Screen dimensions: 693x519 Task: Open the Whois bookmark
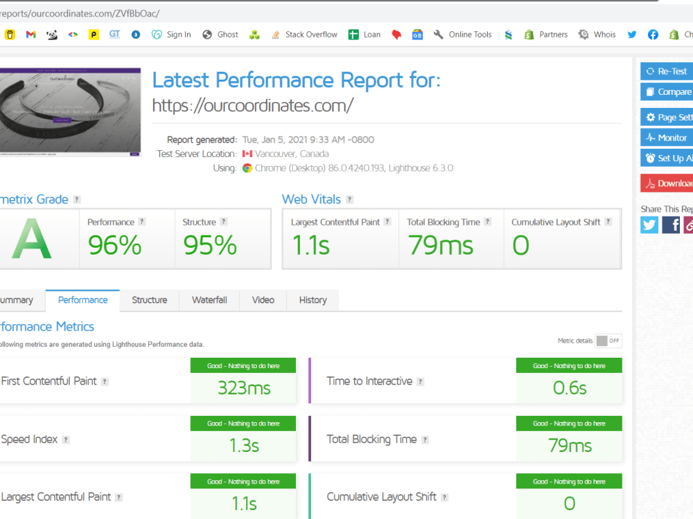(597, 35)
